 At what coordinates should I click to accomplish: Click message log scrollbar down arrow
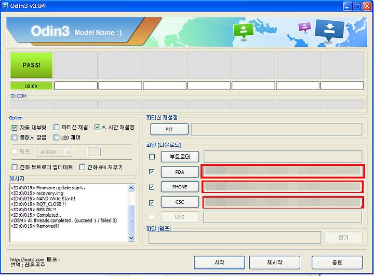pos(131,238)
